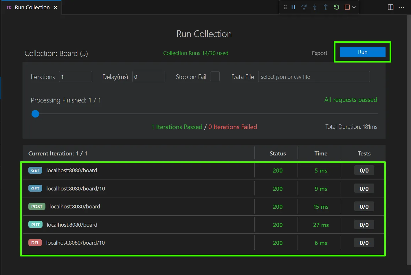411x275 pixels.
Task: Click the Iterations input field
Action: (x=76, y=77)
